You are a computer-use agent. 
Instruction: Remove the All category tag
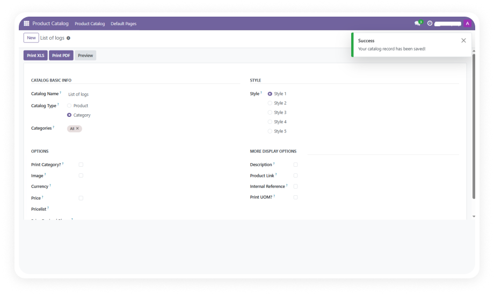click(x=77, y=128)
